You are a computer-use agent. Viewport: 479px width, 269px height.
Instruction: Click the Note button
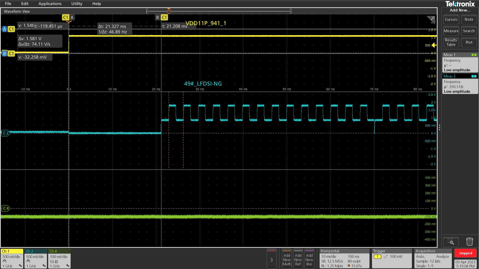469,19
